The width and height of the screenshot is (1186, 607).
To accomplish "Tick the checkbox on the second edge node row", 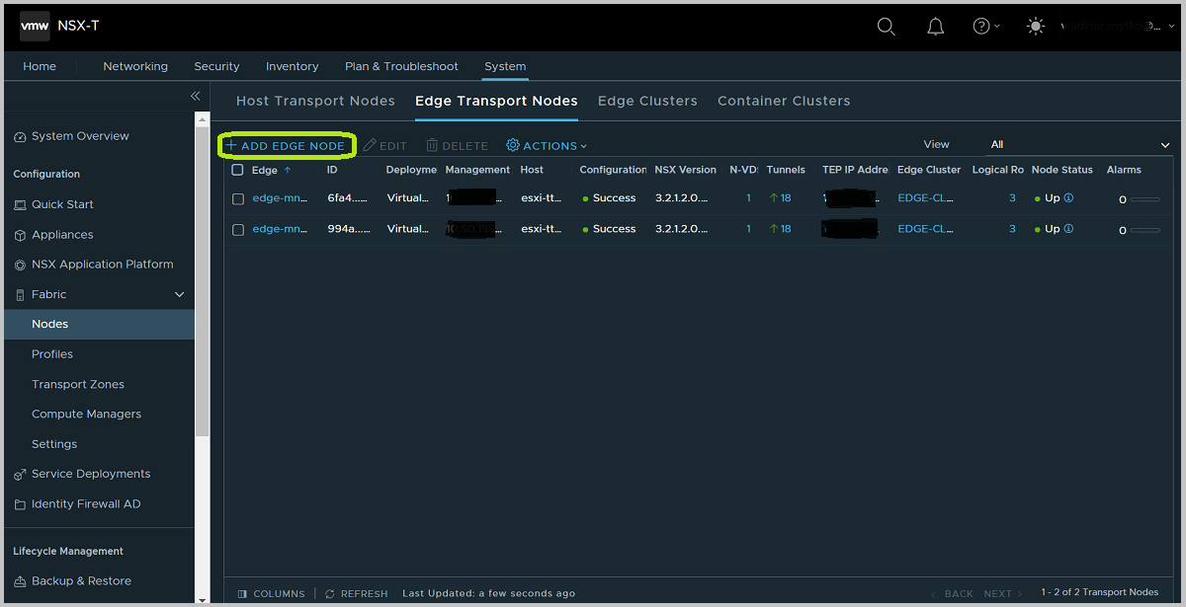I will click(x=238, y=228).
